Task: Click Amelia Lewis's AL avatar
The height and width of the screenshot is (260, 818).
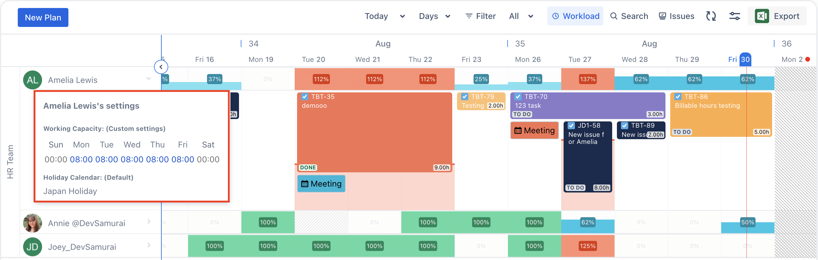Action: tap(32, 80)
